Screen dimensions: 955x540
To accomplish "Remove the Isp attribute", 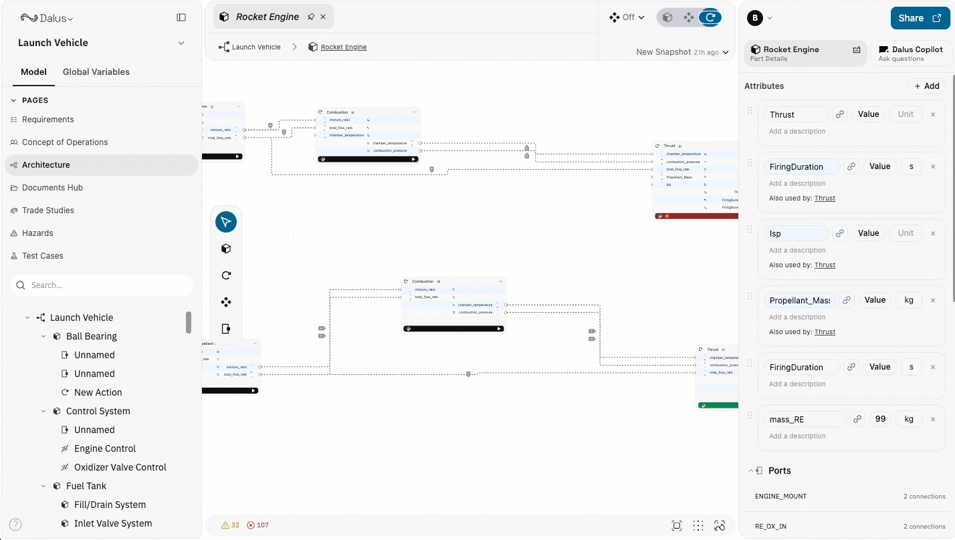I will pos(933,233).
